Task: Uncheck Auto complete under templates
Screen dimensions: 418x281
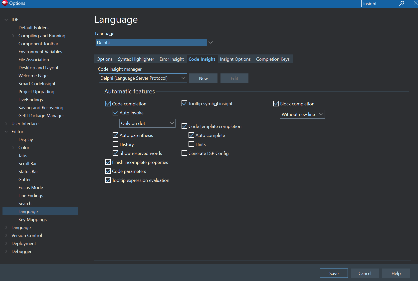Action: point(191,135)
